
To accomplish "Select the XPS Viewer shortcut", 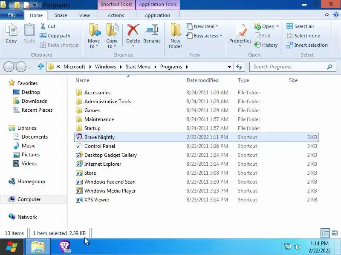I will click(197, 200).
